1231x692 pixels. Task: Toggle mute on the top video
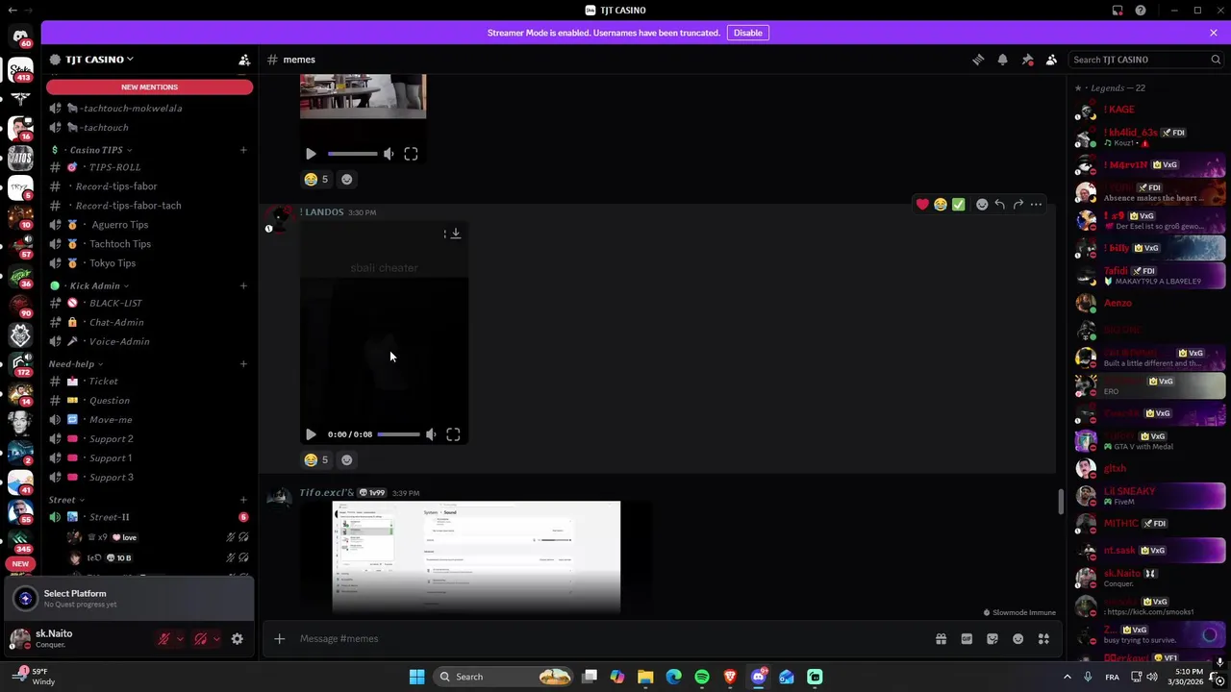[389, 154]
